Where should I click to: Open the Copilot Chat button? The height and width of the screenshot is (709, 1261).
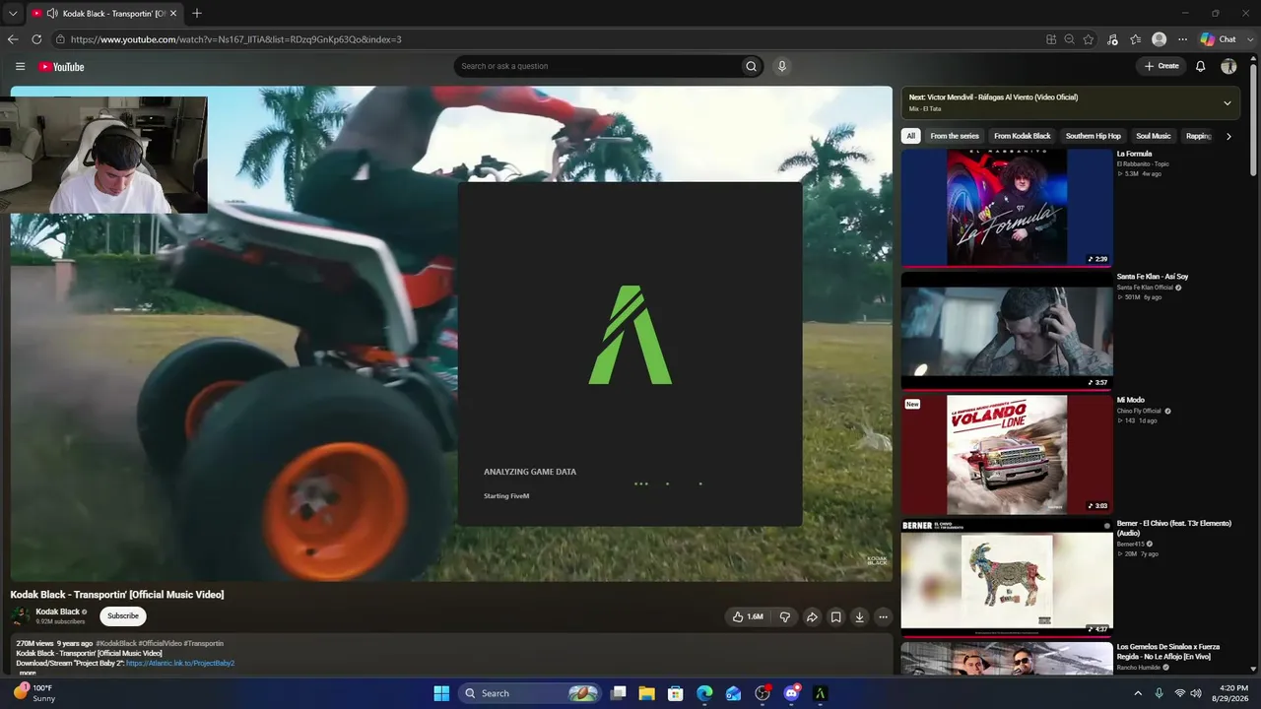point(1219,39)
